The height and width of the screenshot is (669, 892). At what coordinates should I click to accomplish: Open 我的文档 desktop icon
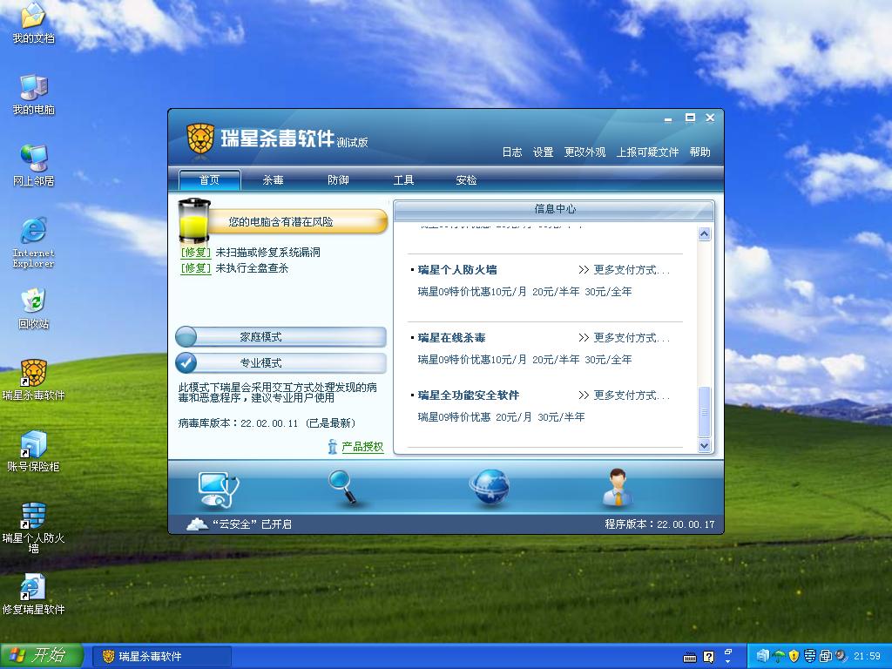pyautogui.click(x=34, y=23)
